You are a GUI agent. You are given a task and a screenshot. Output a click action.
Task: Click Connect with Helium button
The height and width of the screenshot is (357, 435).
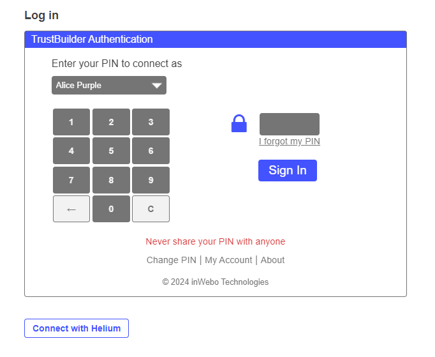tap(77, 328)
